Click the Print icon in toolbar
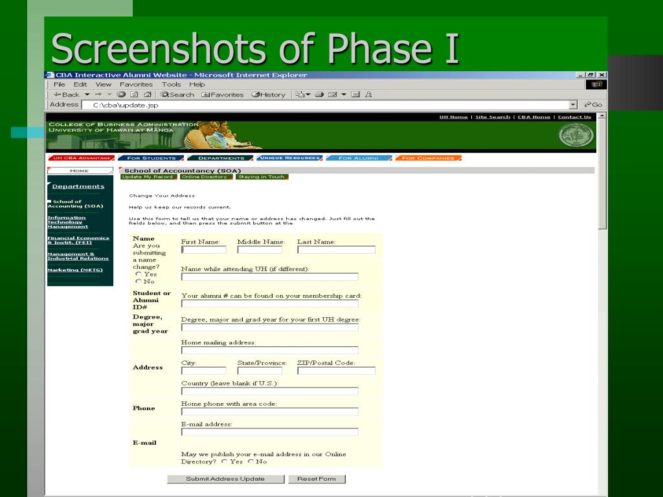The image size is (663, 497). click(x=319, y=94)
